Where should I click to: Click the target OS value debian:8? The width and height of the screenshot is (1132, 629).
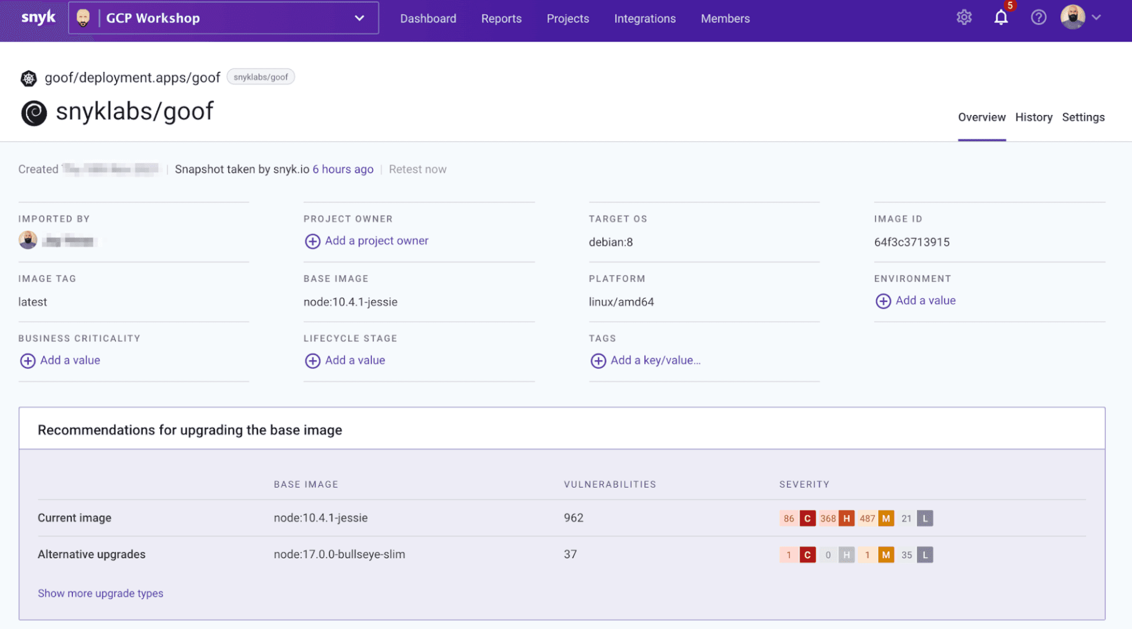coord(610,242)
